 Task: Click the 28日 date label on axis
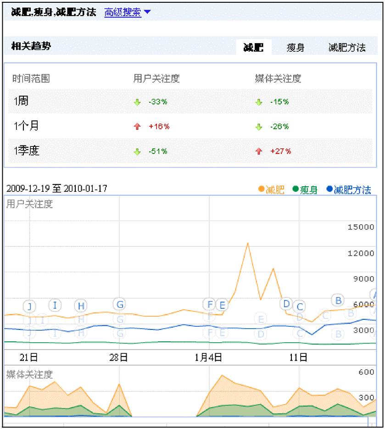point(118,357)
